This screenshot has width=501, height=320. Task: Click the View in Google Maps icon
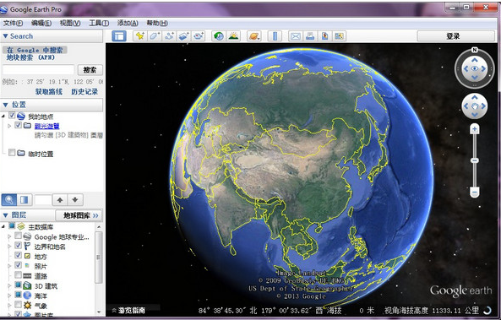(x=340, y=36)
